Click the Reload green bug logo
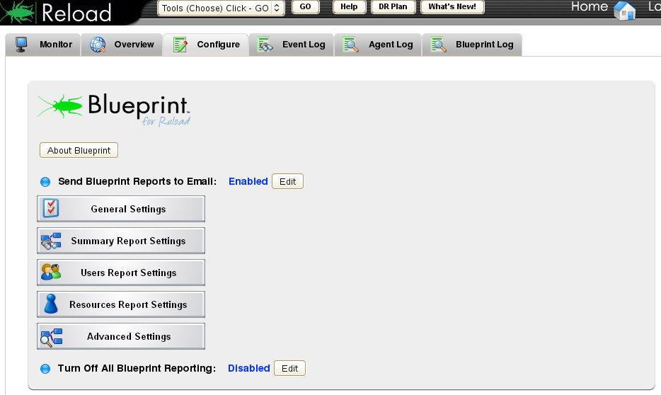 coord(18,12)
